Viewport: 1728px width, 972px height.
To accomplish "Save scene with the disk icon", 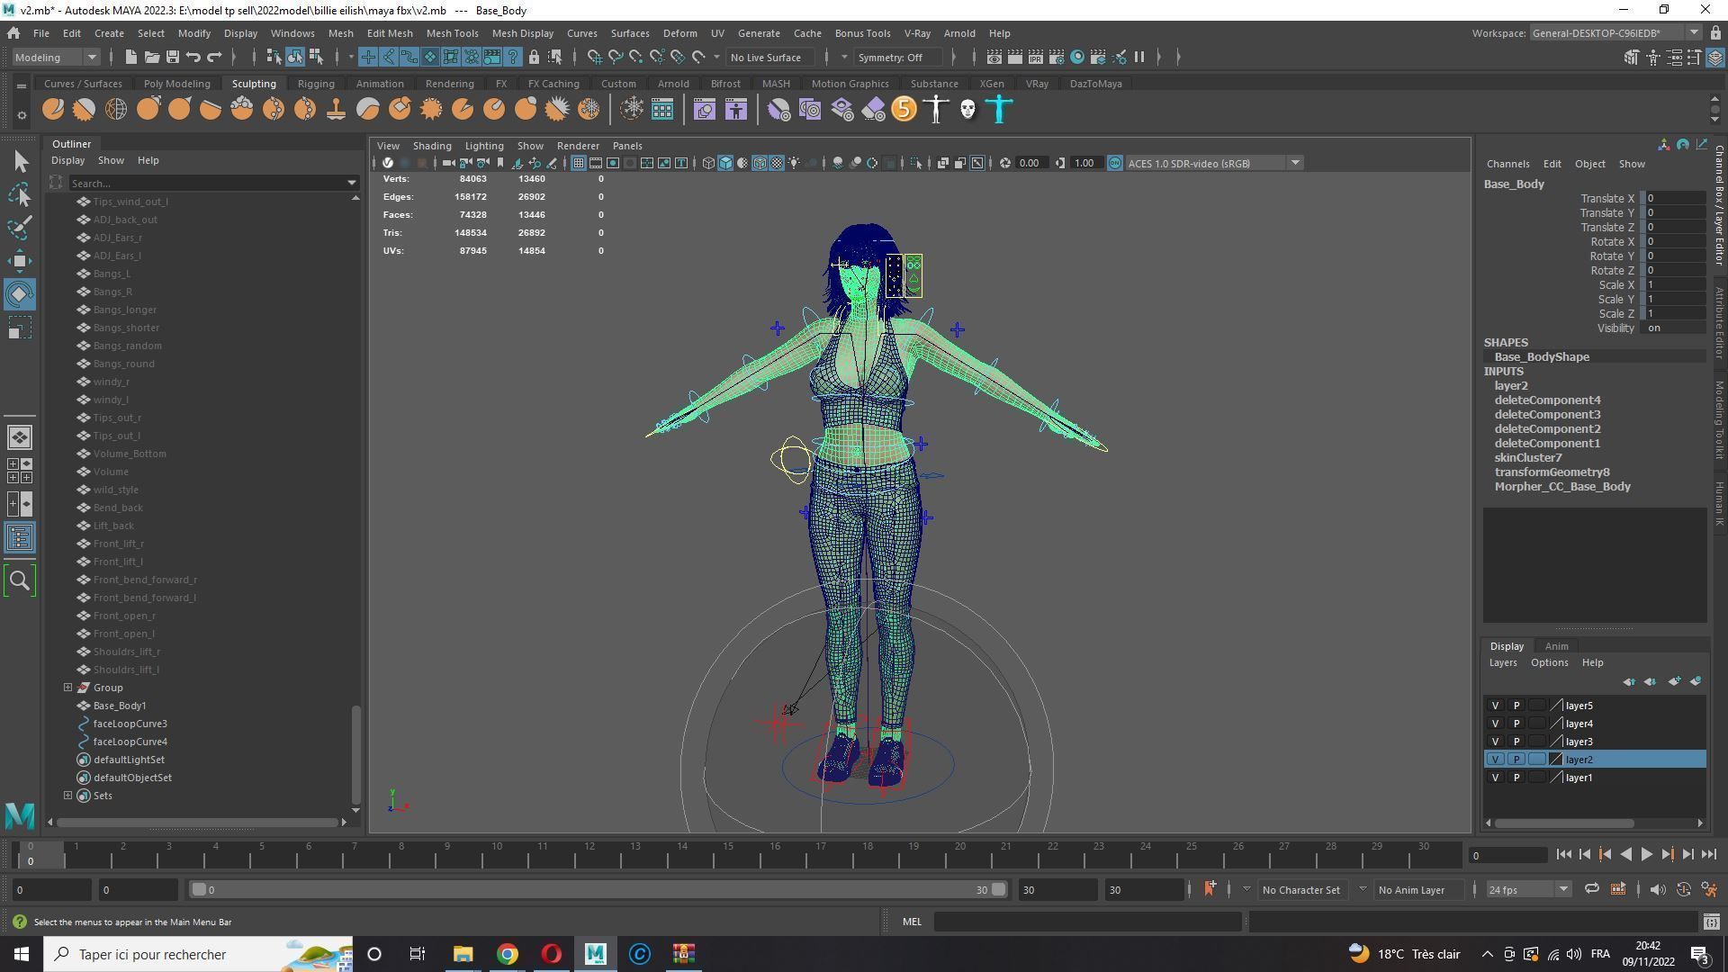I will click(172, 57).
